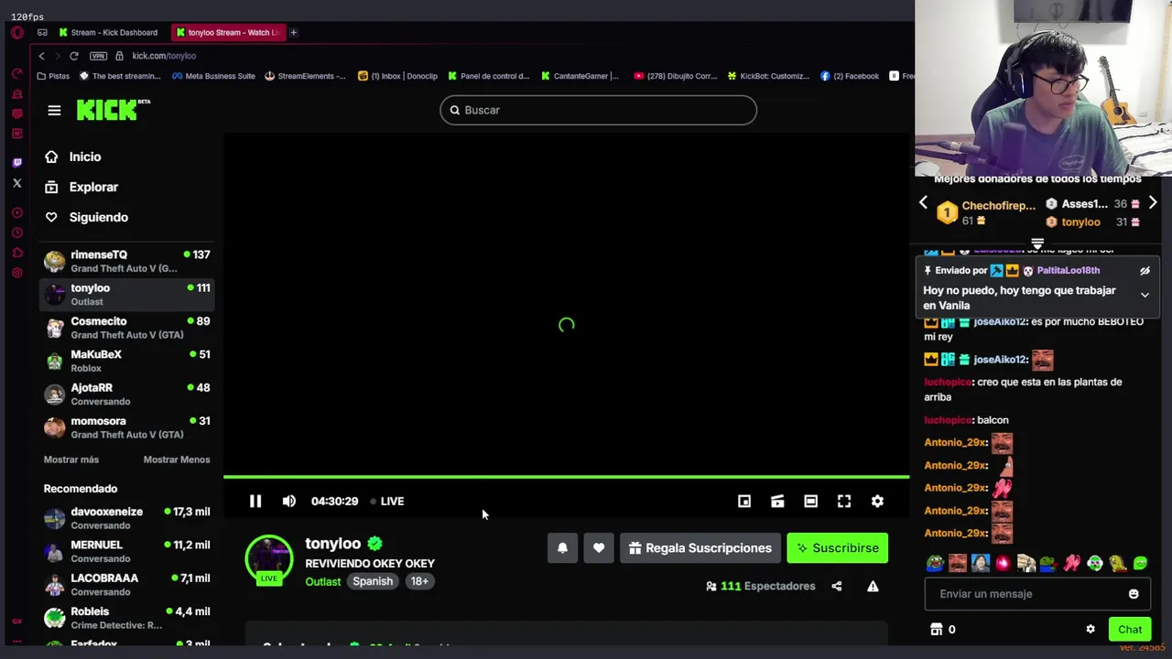This screenshot has height=659, width=1172.
Task: Click the kick.com/tonyloo address bar
Action: 164,56
